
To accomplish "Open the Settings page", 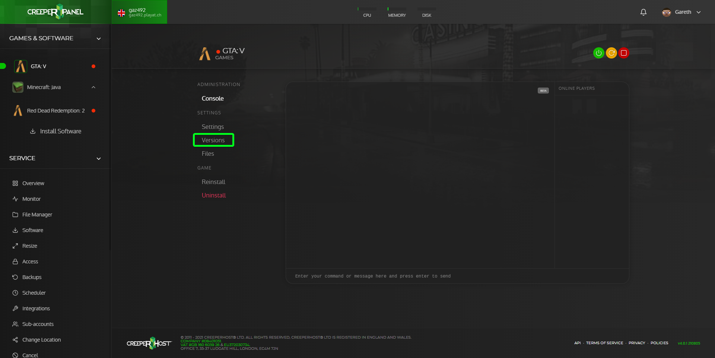I will (x=213, y=127).
